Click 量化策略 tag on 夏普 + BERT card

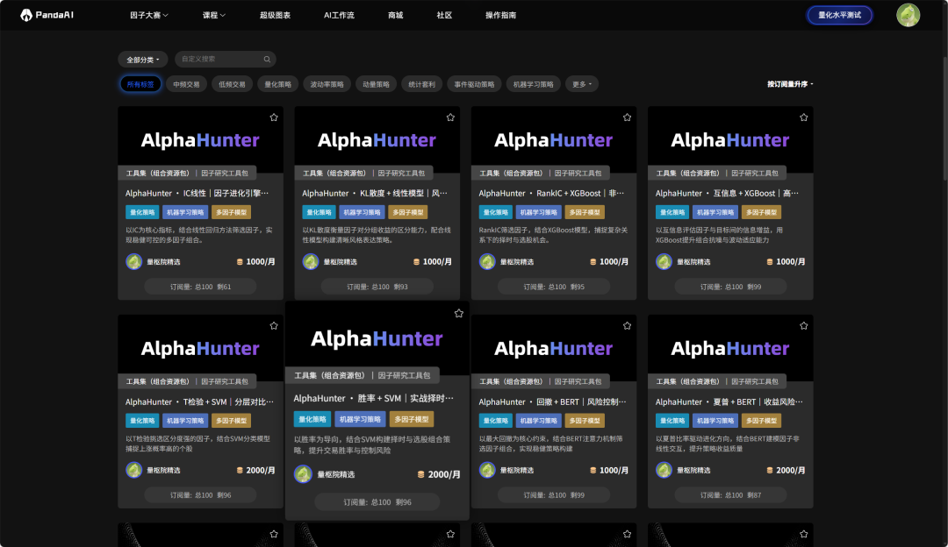tap(671, 420)
